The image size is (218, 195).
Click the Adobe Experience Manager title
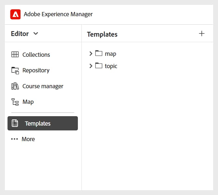point(58,14)
